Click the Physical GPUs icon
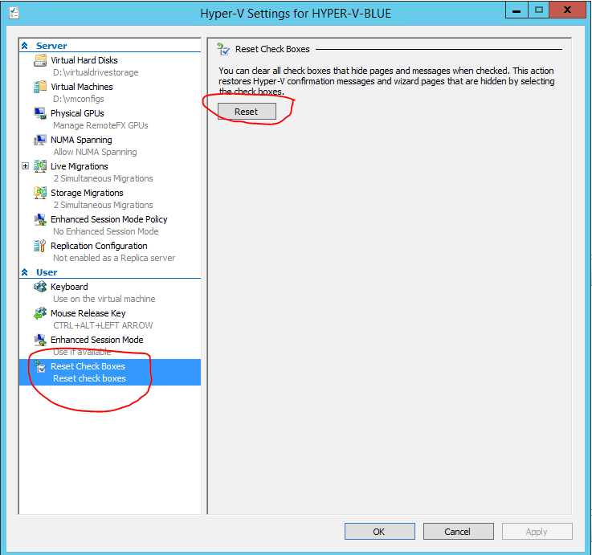 [40, 114]
